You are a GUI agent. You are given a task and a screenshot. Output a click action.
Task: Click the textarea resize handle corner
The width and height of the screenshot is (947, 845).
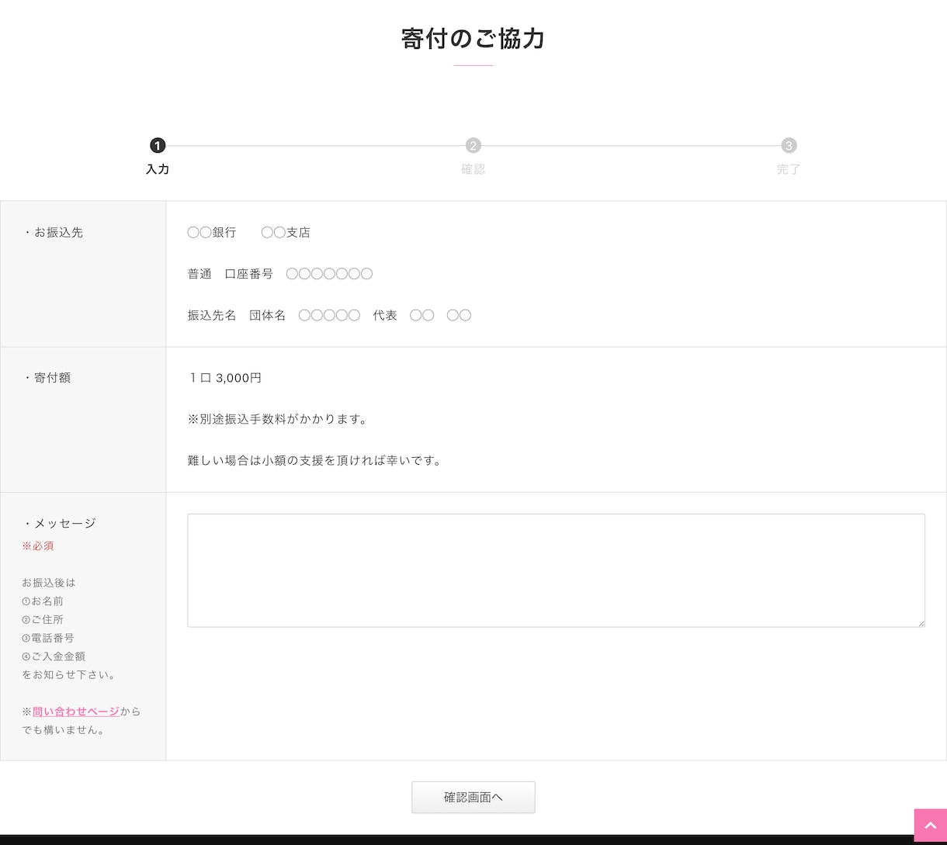pyautogui.click(x=920, y=622)
